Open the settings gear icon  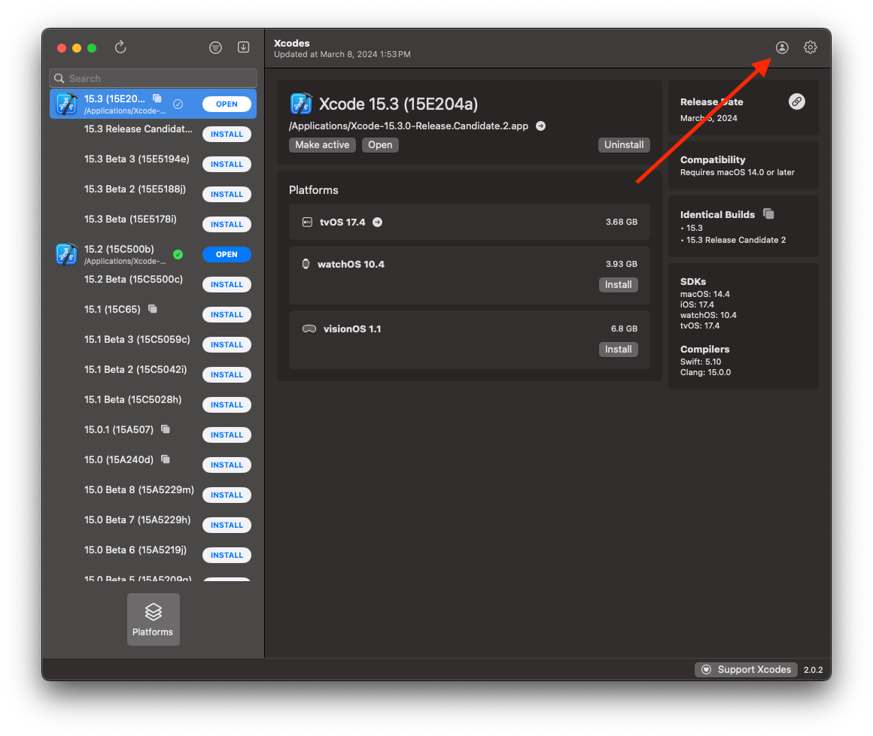click(x=810, y=48)
